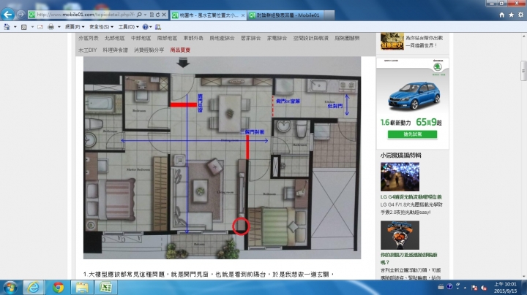
Task: Launch Chrome from the taskbar
Action: [58, 288]
